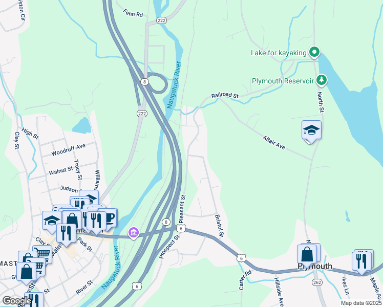
Task: Open the shopping cart grocery marker
Action: tap(43, 254)
